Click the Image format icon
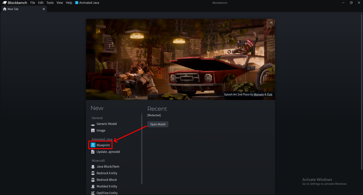This screenshot has height=195, width=363. pos(93,131)
